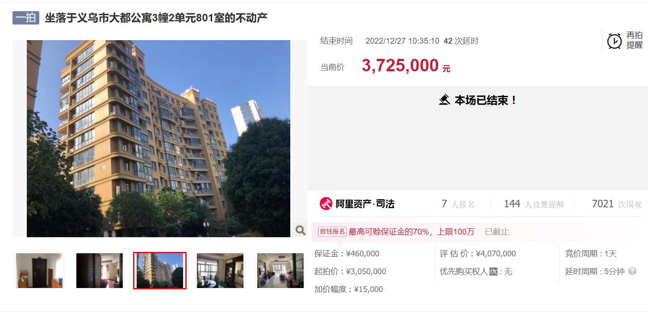Click the 优 badge after 优先购买权人
Image resolution: width=648 pixels, height=313 pixels.
[x=493, y=271]
